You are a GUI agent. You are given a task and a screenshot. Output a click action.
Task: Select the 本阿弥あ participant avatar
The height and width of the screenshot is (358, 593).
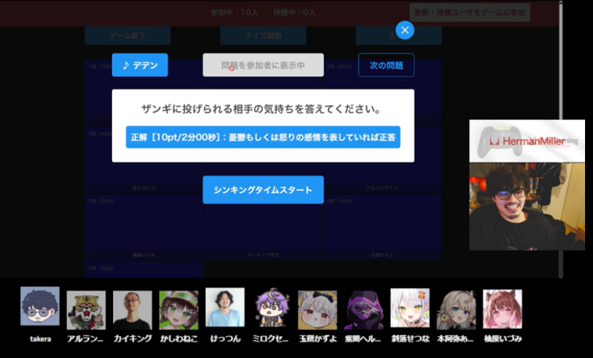[456, 310]
